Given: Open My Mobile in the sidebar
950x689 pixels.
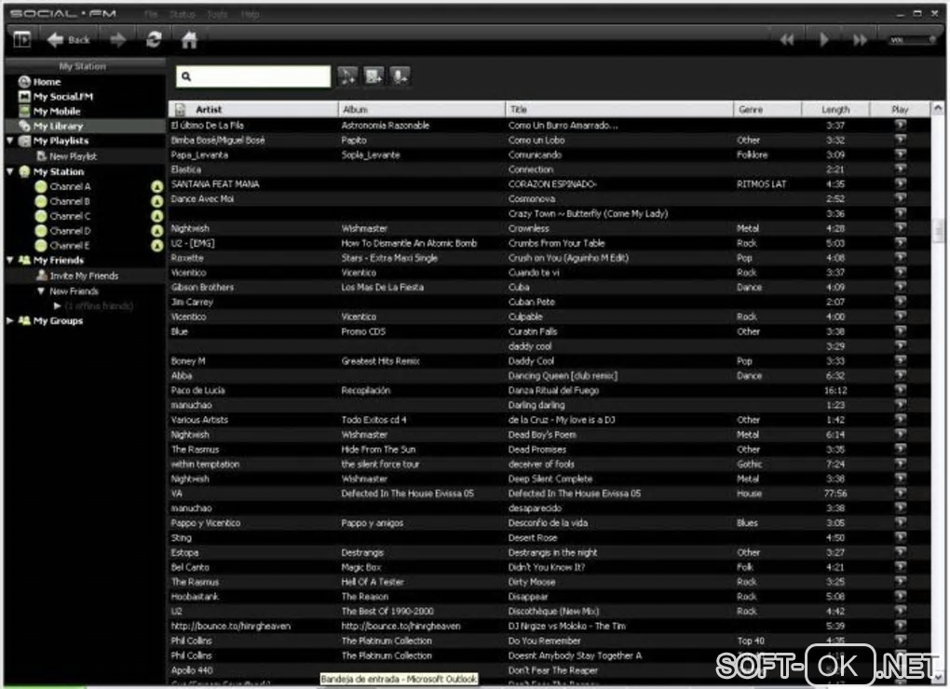Looking at the screenshot, I should click(x=57, y=112).
